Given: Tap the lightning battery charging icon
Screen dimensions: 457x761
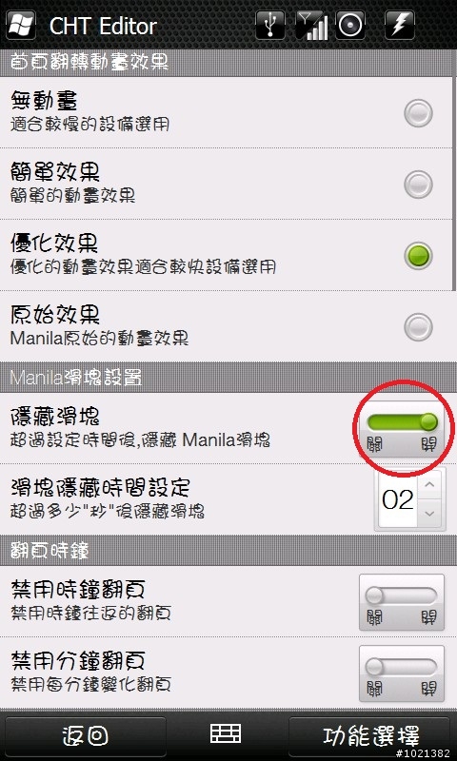Looking at the screenshot, I should coord(400,25).
